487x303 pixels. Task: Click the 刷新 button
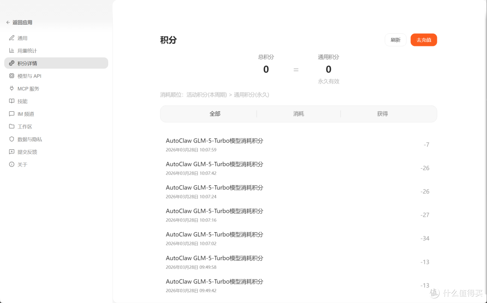click(x=395, y=40)
